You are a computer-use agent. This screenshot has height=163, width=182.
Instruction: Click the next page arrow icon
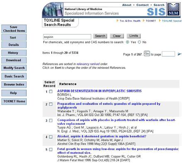point(180,54)
